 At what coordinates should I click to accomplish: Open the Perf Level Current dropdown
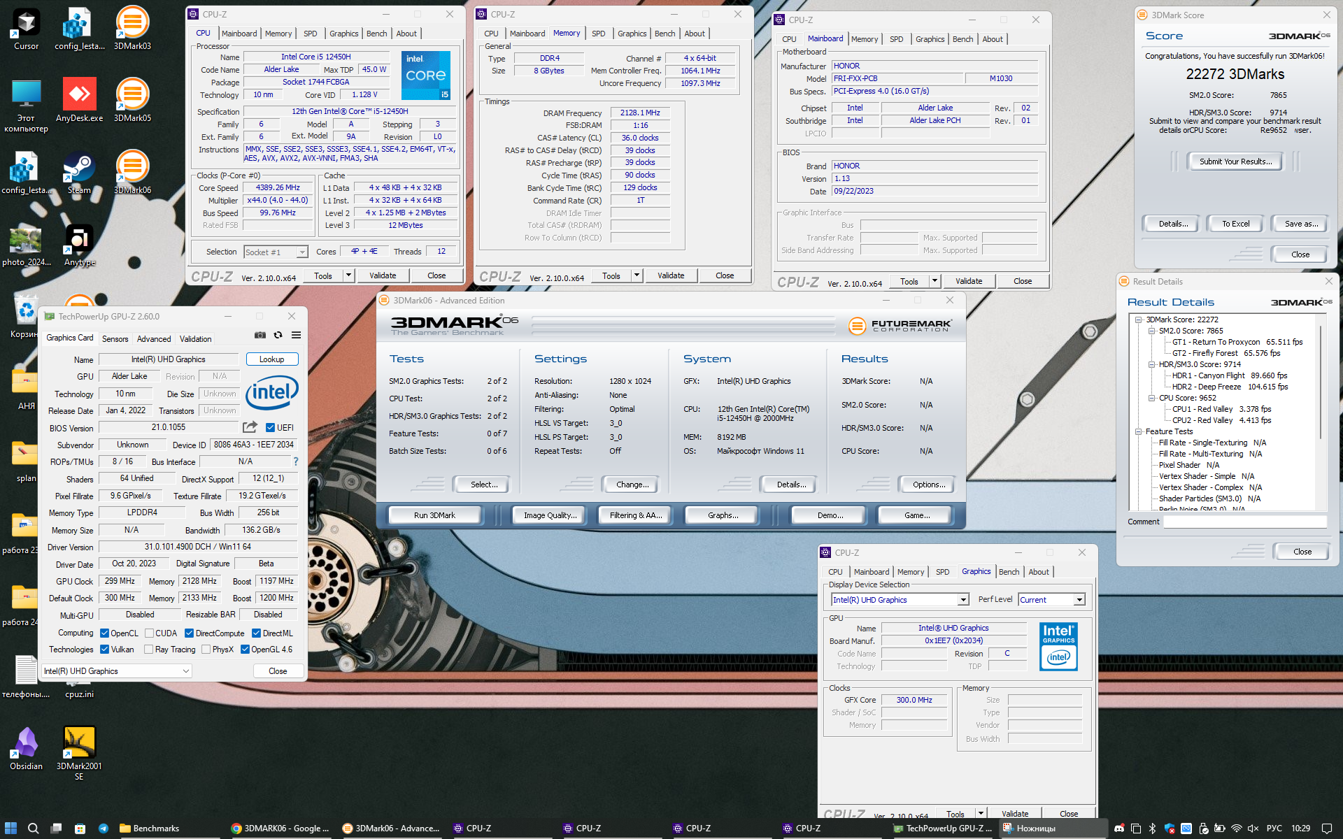point(1051,599)
